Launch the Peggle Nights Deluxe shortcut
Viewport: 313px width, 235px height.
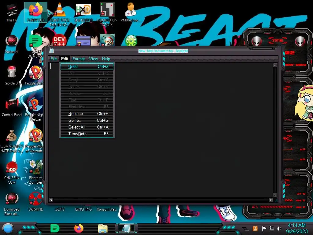(35, 109)
